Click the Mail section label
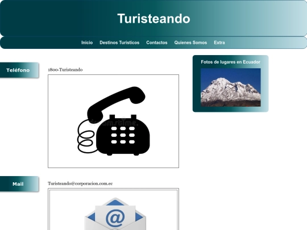307x230 pixels. [19, 184]
